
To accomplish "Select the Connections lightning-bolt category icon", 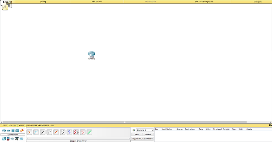I will click(x=22, y=130).
